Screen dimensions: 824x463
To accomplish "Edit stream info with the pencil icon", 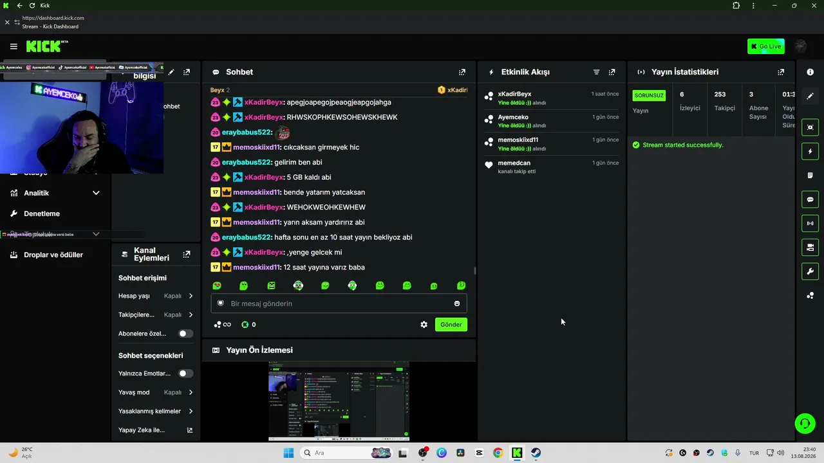I will [x=171, y=72].
